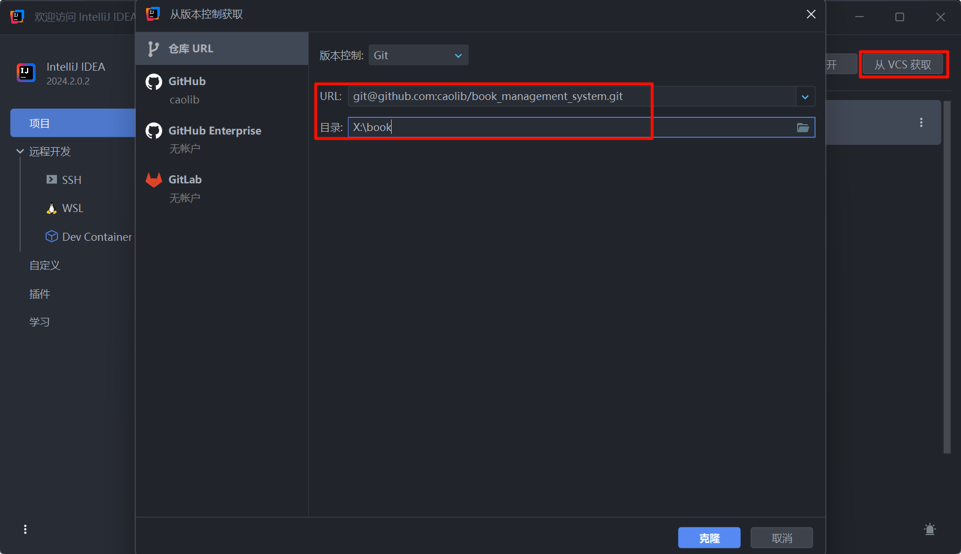Click the GitHub octocat icon beside caolib
This screenshot has height=554, width=961.
coord(154,82)
